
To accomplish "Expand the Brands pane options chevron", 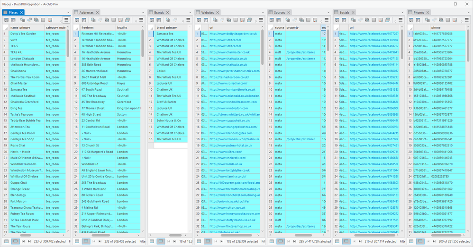I will pos(190,12).
